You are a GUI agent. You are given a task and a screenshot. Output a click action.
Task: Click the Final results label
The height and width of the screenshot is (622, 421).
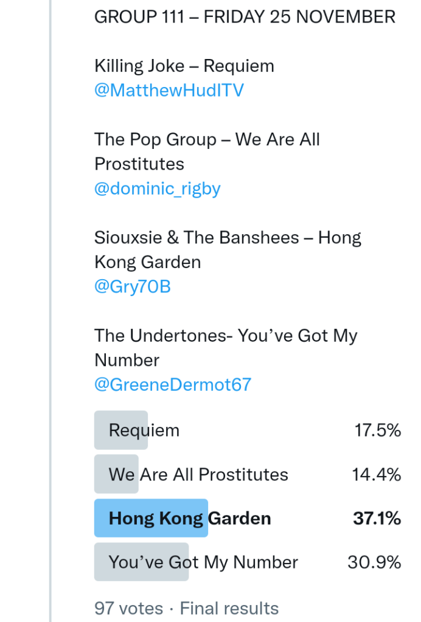click(x=229, y=608)
